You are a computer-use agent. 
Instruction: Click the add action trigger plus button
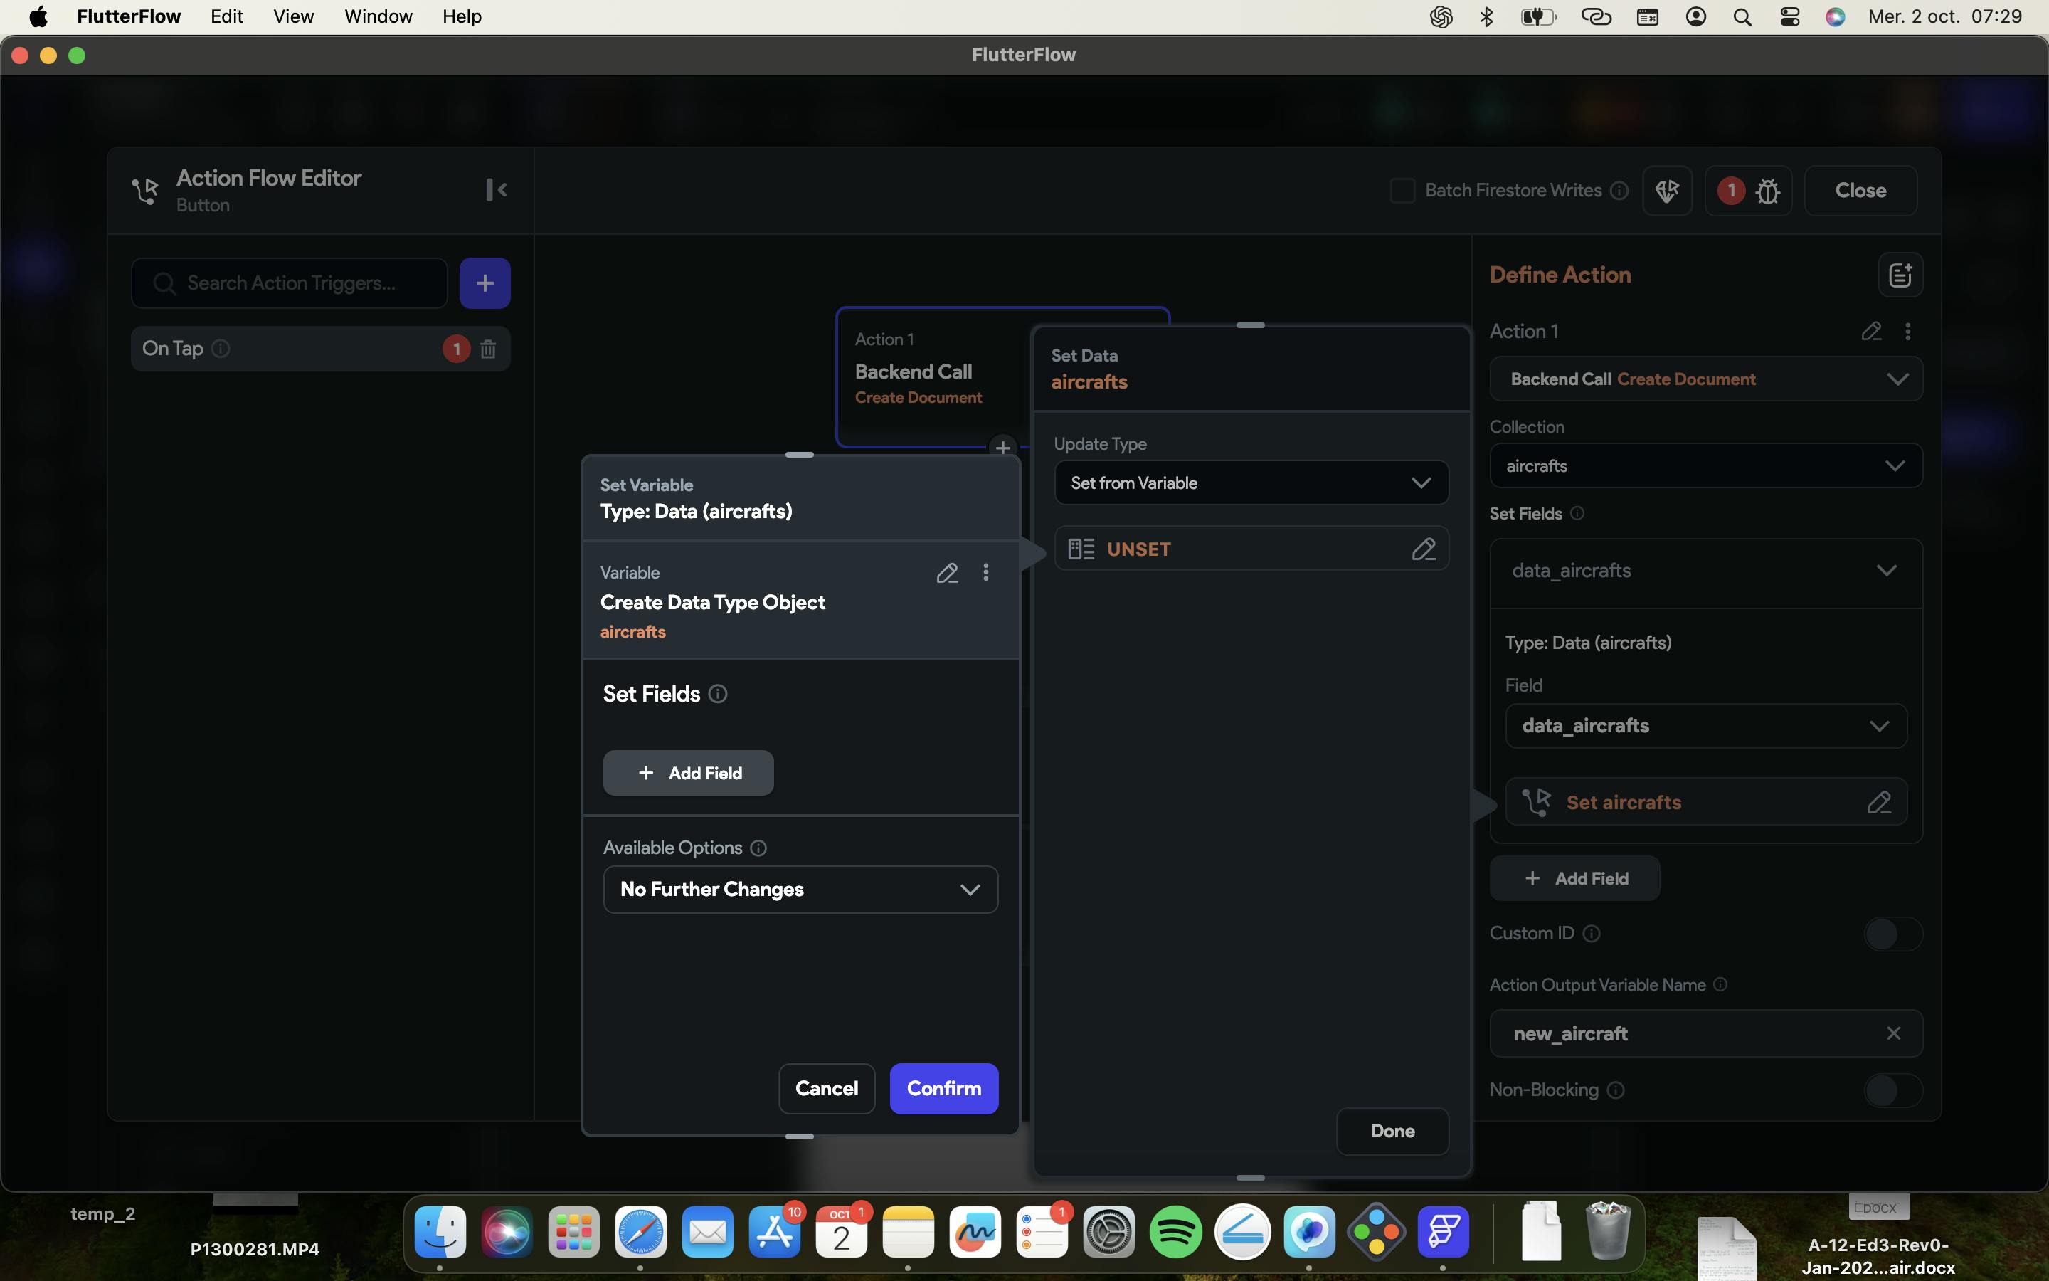tap(485, 283)
